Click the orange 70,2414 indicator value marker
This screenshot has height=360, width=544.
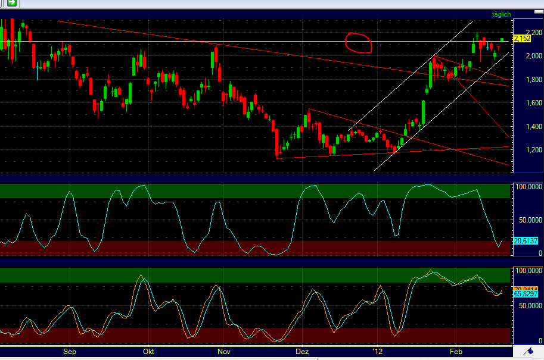[524, 287]
